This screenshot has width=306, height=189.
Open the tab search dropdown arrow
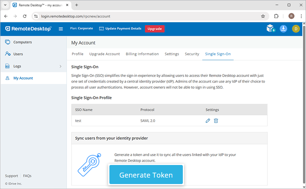click(6, 5)
